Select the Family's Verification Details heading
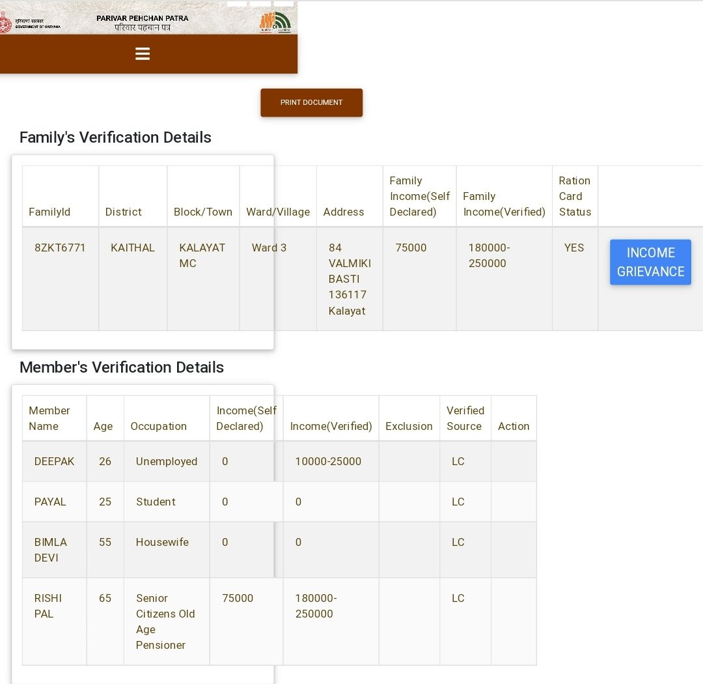Screen dimensions: 703x684 [x=115, y=137]
